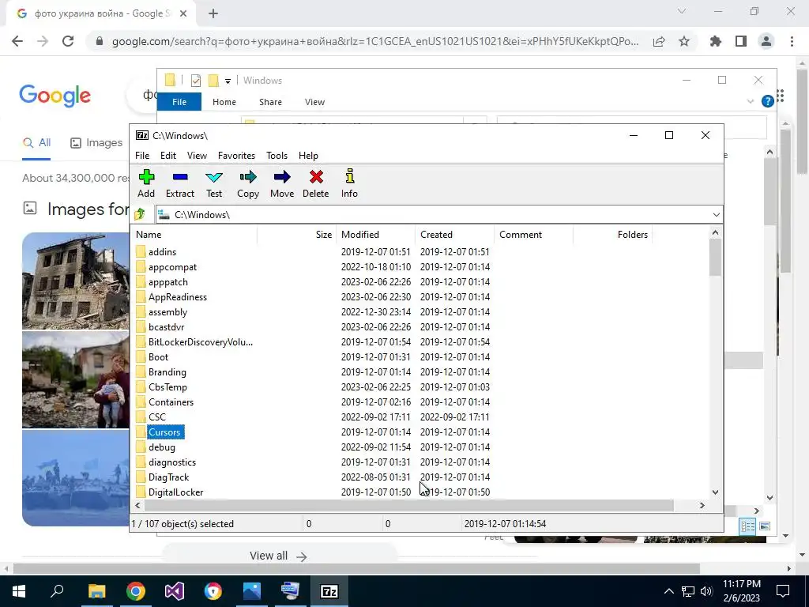Open the Help menu in 7-Zip
This screenshot has height=607, width=809.
308,156
